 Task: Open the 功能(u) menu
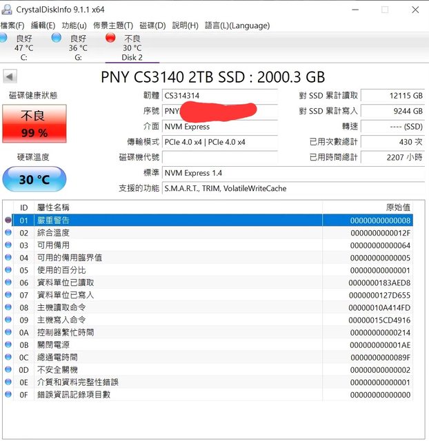pyautogui.click(x=74, y=25)
